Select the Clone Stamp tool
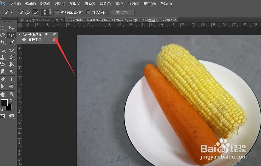Screen dimensions: 261x166 click(x=2, y=57)
